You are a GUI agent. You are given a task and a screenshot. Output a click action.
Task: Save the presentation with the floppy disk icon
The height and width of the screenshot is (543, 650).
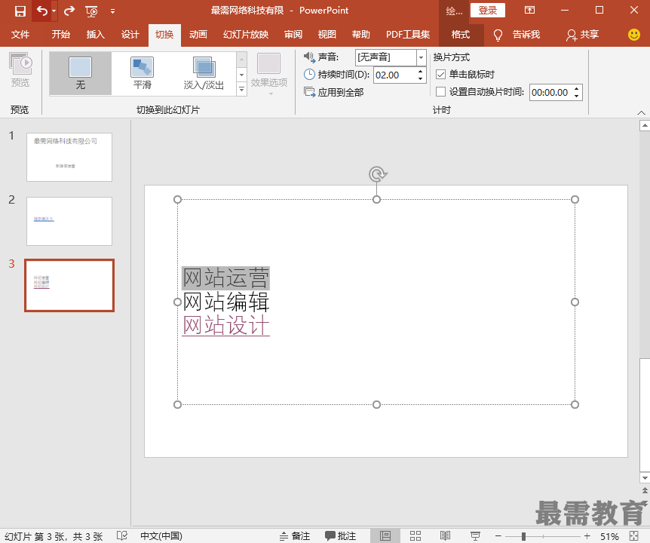coord(20,11)
